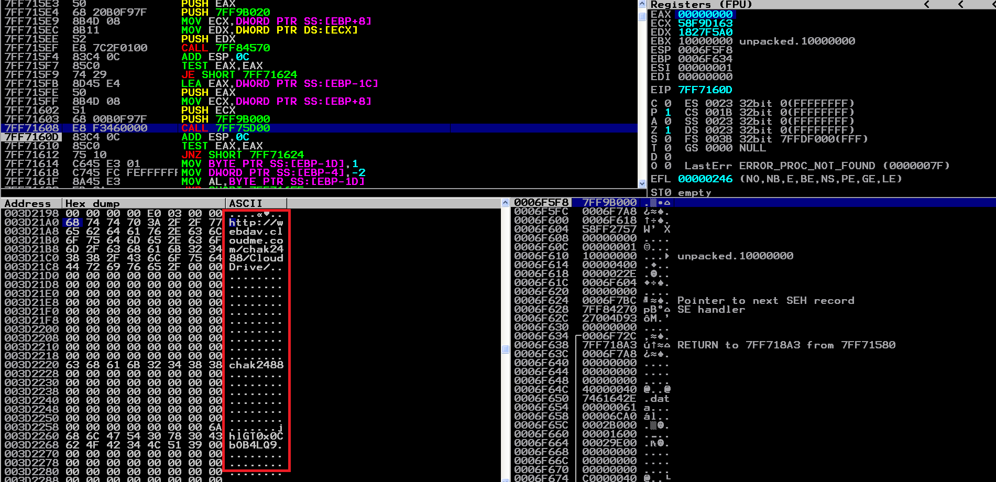
Task: Click the scroll-up arrow of the hex dump pane
Action: coord(505,203)
